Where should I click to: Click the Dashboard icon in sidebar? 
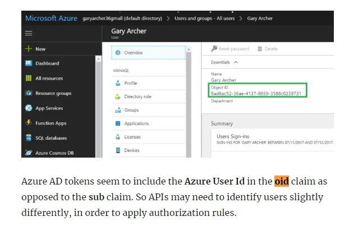pyautogui.click(x=29, y=63)
